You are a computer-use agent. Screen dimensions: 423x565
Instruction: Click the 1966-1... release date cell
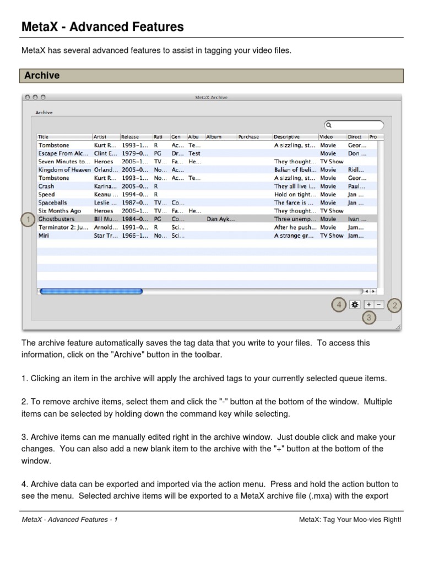[x=135, y=236]
